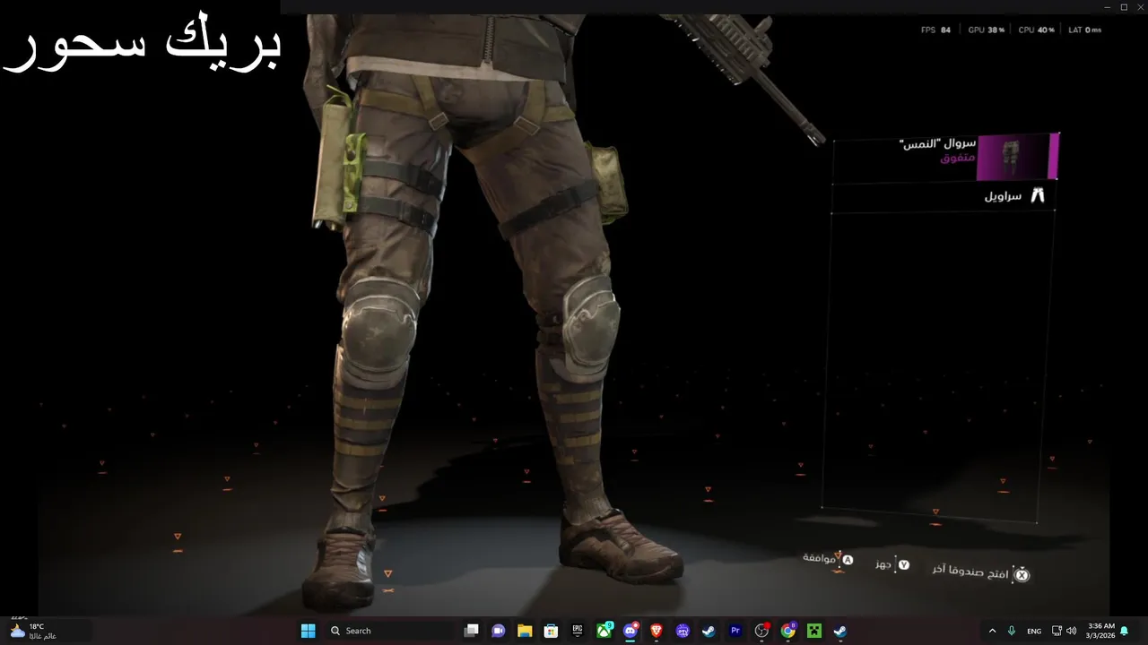Click the trousers category icon beside سراويل
Viewport: 1148px width, 645px height.
tap(1038, 195)
